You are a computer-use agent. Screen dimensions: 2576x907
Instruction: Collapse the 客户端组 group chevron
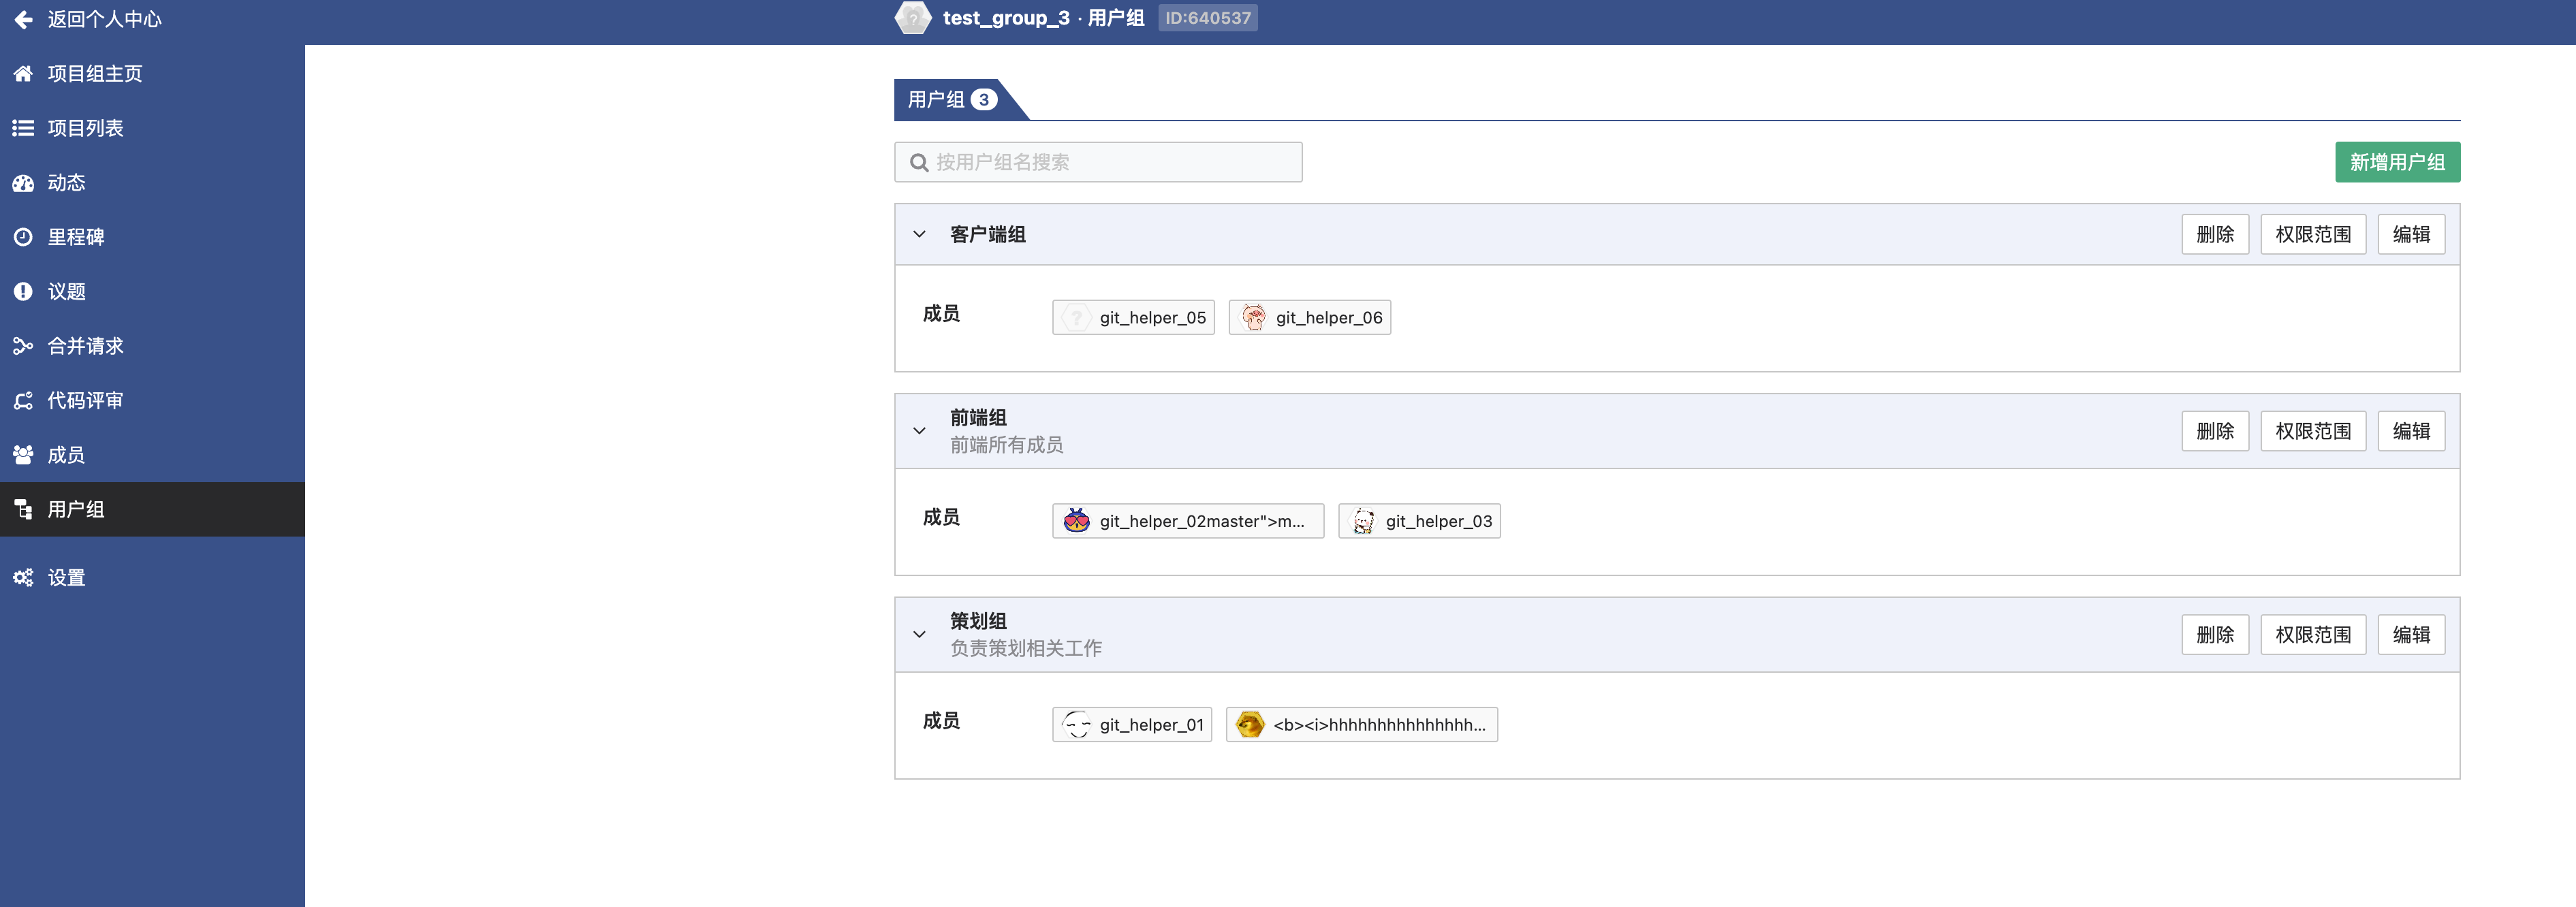[x=919, y=234]
